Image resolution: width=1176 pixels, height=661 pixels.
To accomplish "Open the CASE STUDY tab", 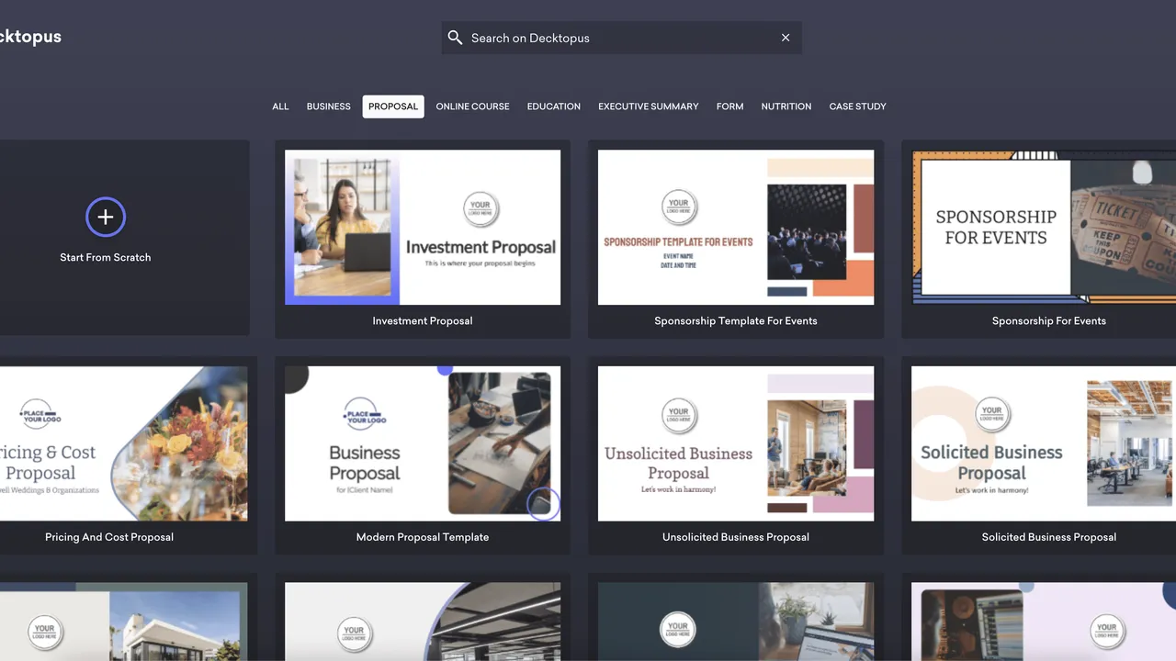I will point(858,106).
